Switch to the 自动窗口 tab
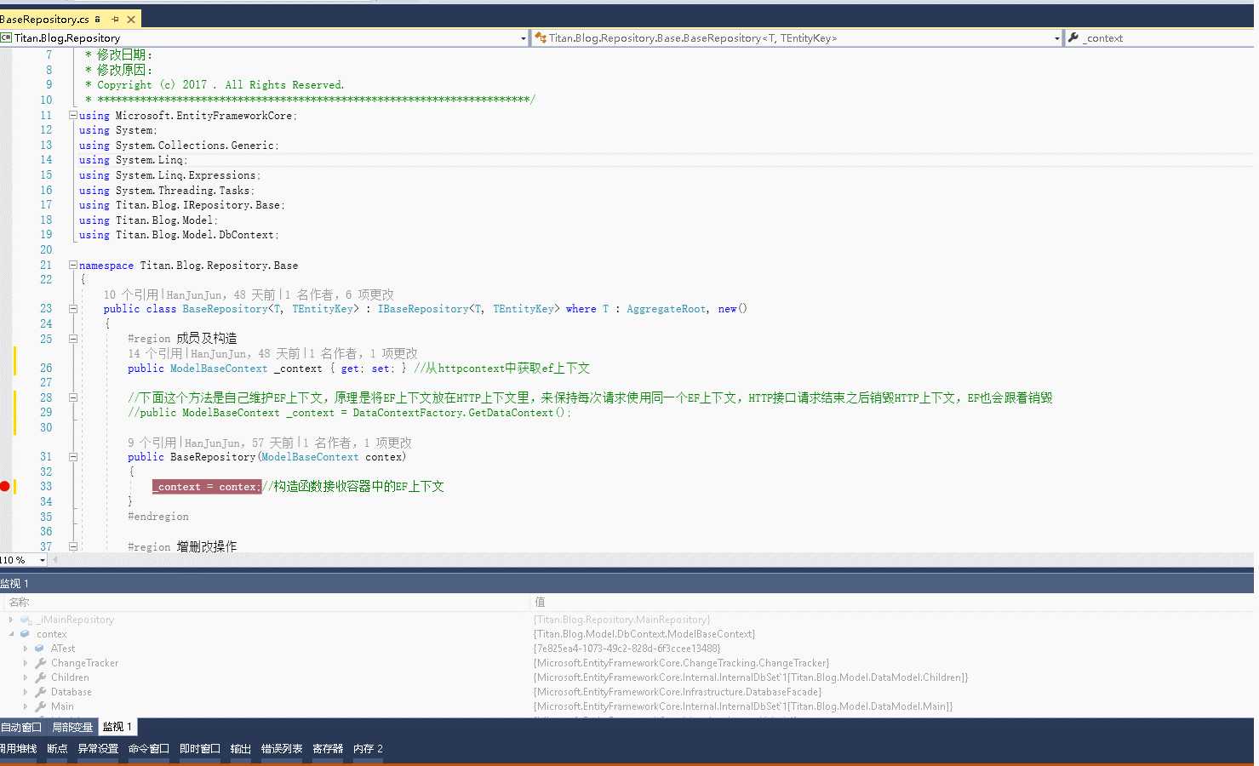The image size is (1259, 766). click(21, 727)
